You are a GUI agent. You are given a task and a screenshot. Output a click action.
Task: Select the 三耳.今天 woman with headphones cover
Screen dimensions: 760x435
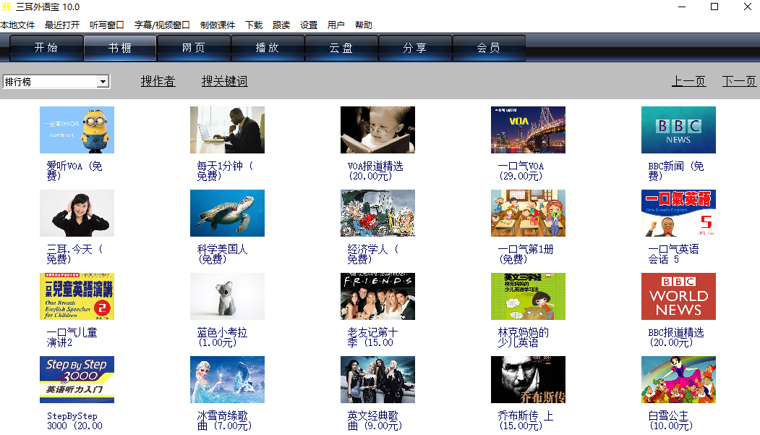[77, 214]
